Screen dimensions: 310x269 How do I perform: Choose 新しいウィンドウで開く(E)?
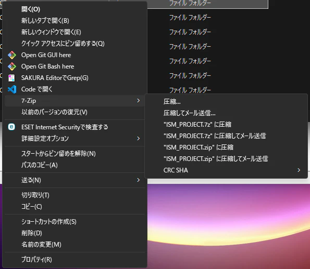click(x=75, y=32)
